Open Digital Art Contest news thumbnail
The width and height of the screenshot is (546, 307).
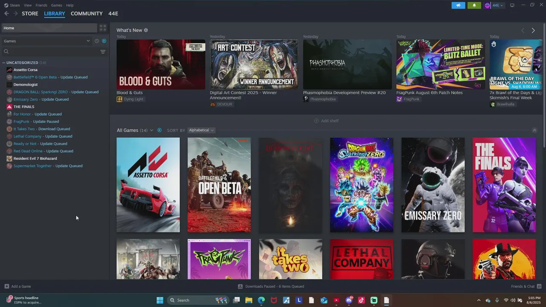tap(254, 64)
